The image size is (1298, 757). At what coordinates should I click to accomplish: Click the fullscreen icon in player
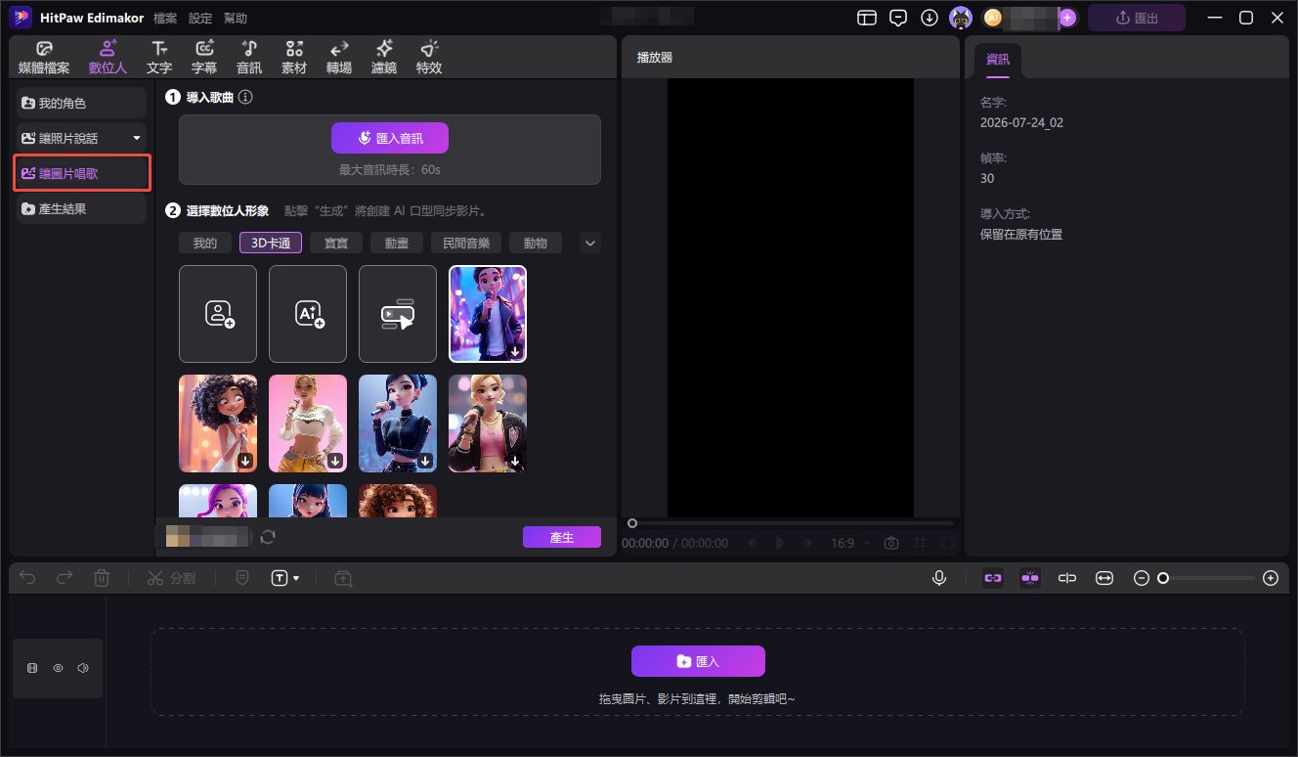pyautogui.click(x=948, y=543)
